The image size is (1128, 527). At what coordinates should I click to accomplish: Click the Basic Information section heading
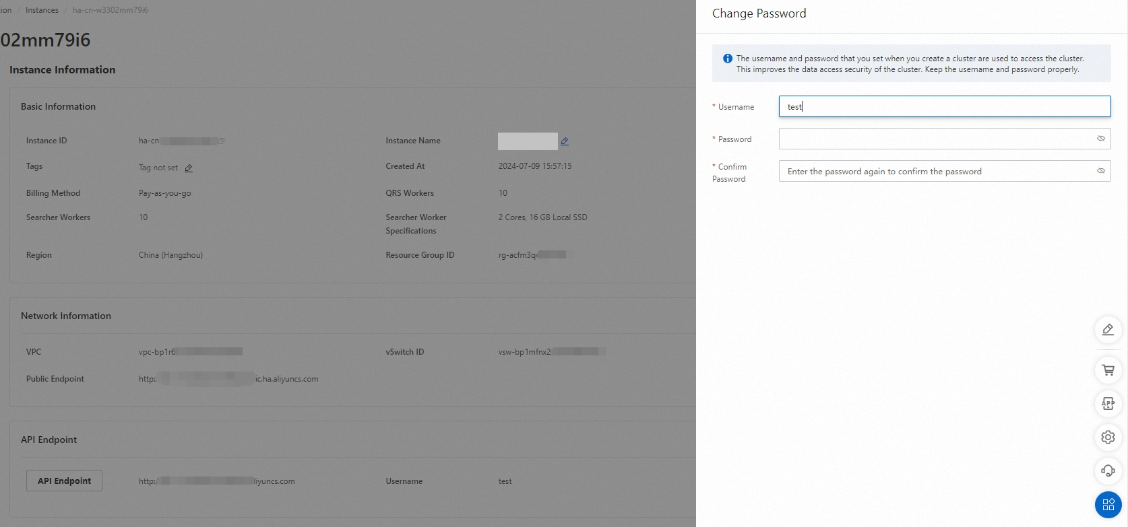58,106
